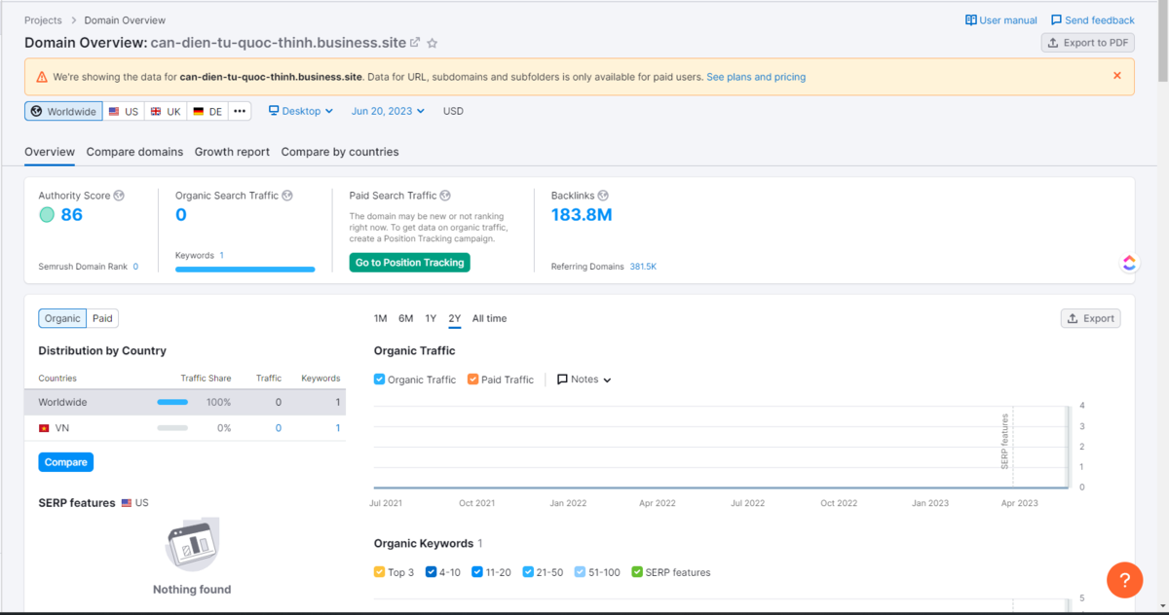Viewport: 1169px width, 615px height.
Task: Click the Organic Search Traffic info icon
Action: pyautogui.click(x=287, y=196)
